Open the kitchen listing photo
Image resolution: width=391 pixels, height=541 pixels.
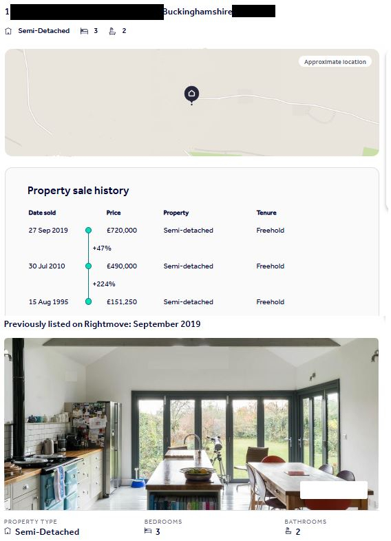tap(191, 424)
